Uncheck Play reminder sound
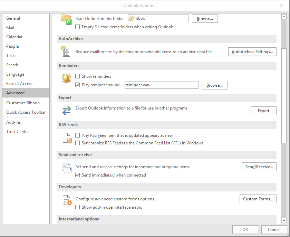Viewport: 290px width, 237px height. click(78, 85)
